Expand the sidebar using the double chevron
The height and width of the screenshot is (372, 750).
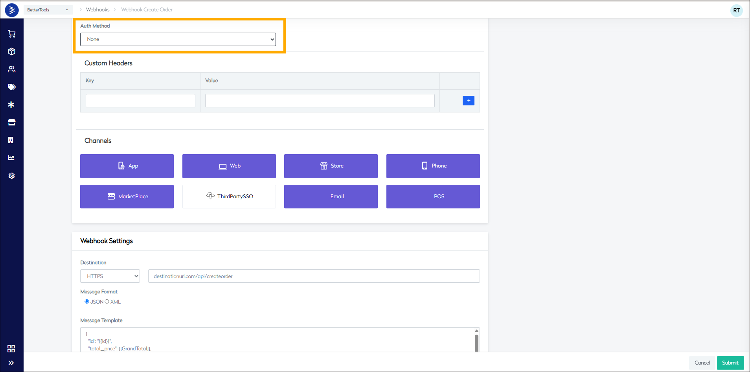click(11, 363)
